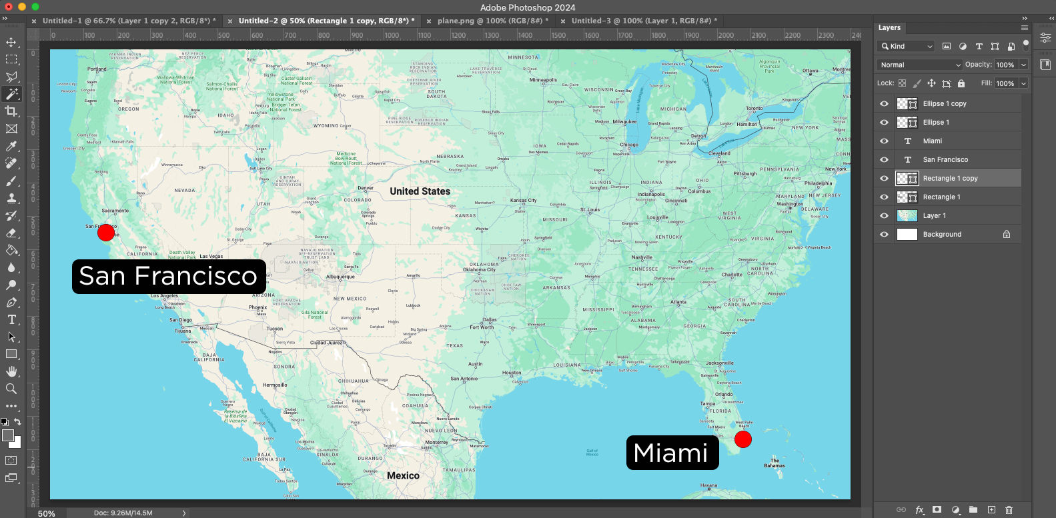Select the Hand tool
The height and width of the screenshot is (518, 1056).
coord(11,371)
